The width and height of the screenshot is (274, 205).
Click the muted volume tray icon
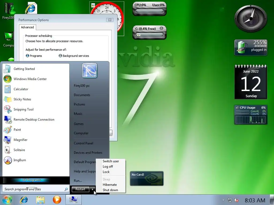click(237, 200)
